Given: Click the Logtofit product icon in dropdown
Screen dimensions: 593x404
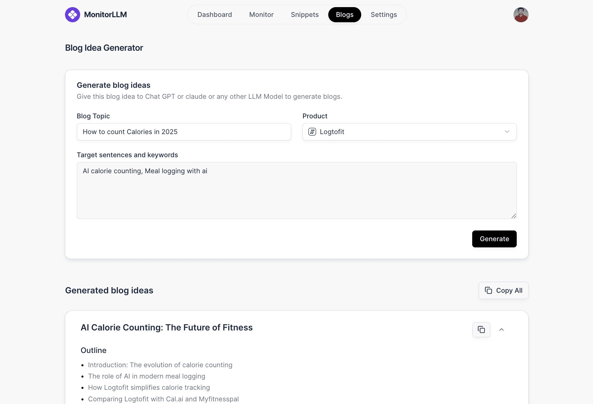Looking at the screenshot, I should pos(312,132).
